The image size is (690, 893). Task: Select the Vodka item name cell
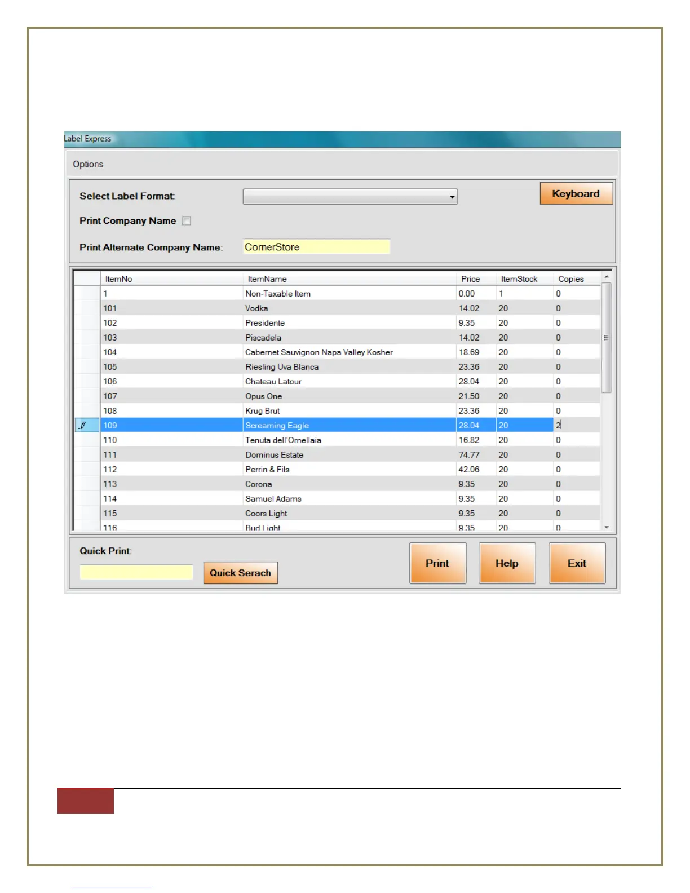point(350,308)
